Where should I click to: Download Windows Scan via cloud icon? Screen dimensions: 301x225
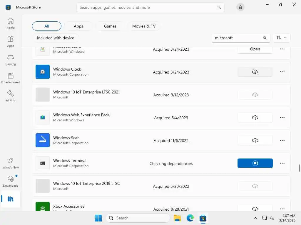pos(255,140)
